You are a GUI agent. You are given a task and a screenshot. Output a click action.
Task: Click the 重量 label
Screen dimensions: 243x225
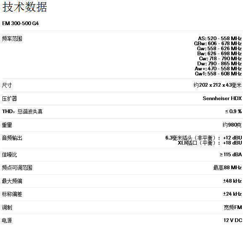[7, 125]
